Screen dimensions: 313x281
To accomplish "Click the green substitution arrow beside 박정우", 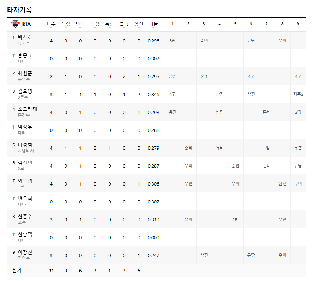I will 13,127.
